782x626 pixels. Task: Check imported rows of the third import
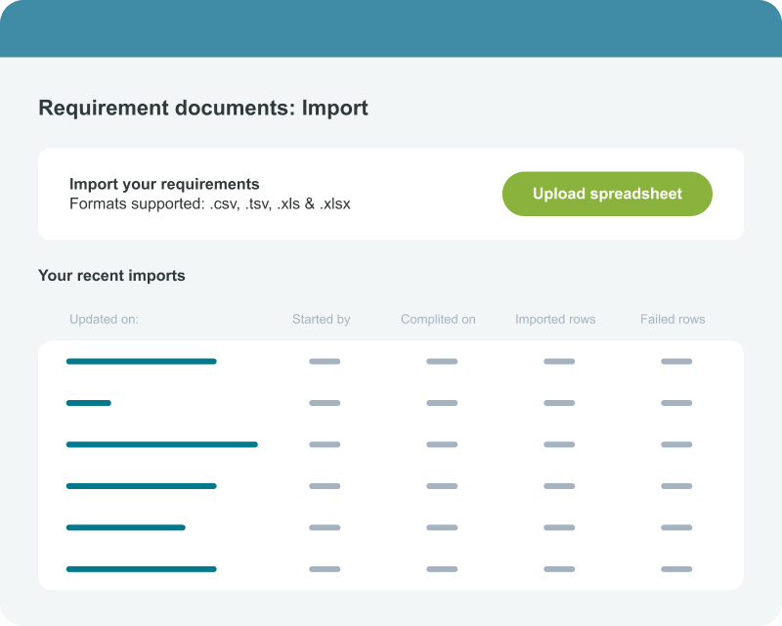point(558,444)
